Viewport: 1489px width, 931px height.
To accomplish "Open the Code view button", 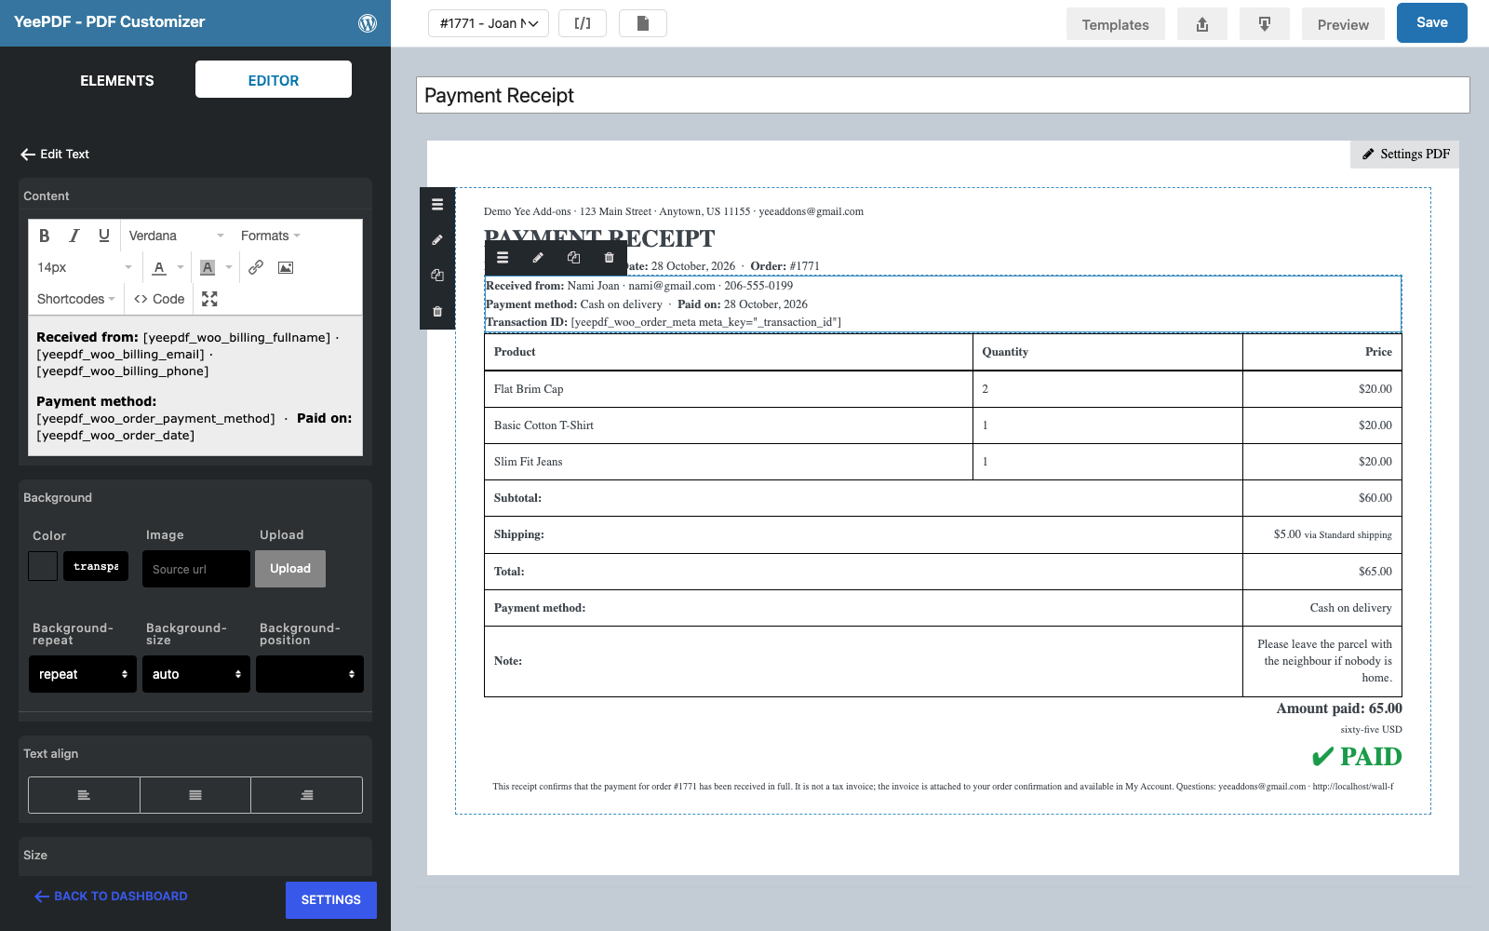I will point(159,299).
